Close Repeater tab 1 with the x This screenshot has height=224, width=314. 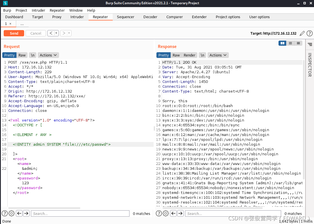(11, 24)
